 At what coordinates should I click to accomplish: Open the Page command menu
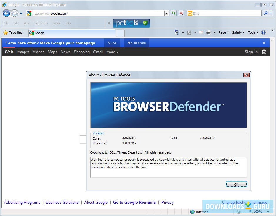[224, 32]
